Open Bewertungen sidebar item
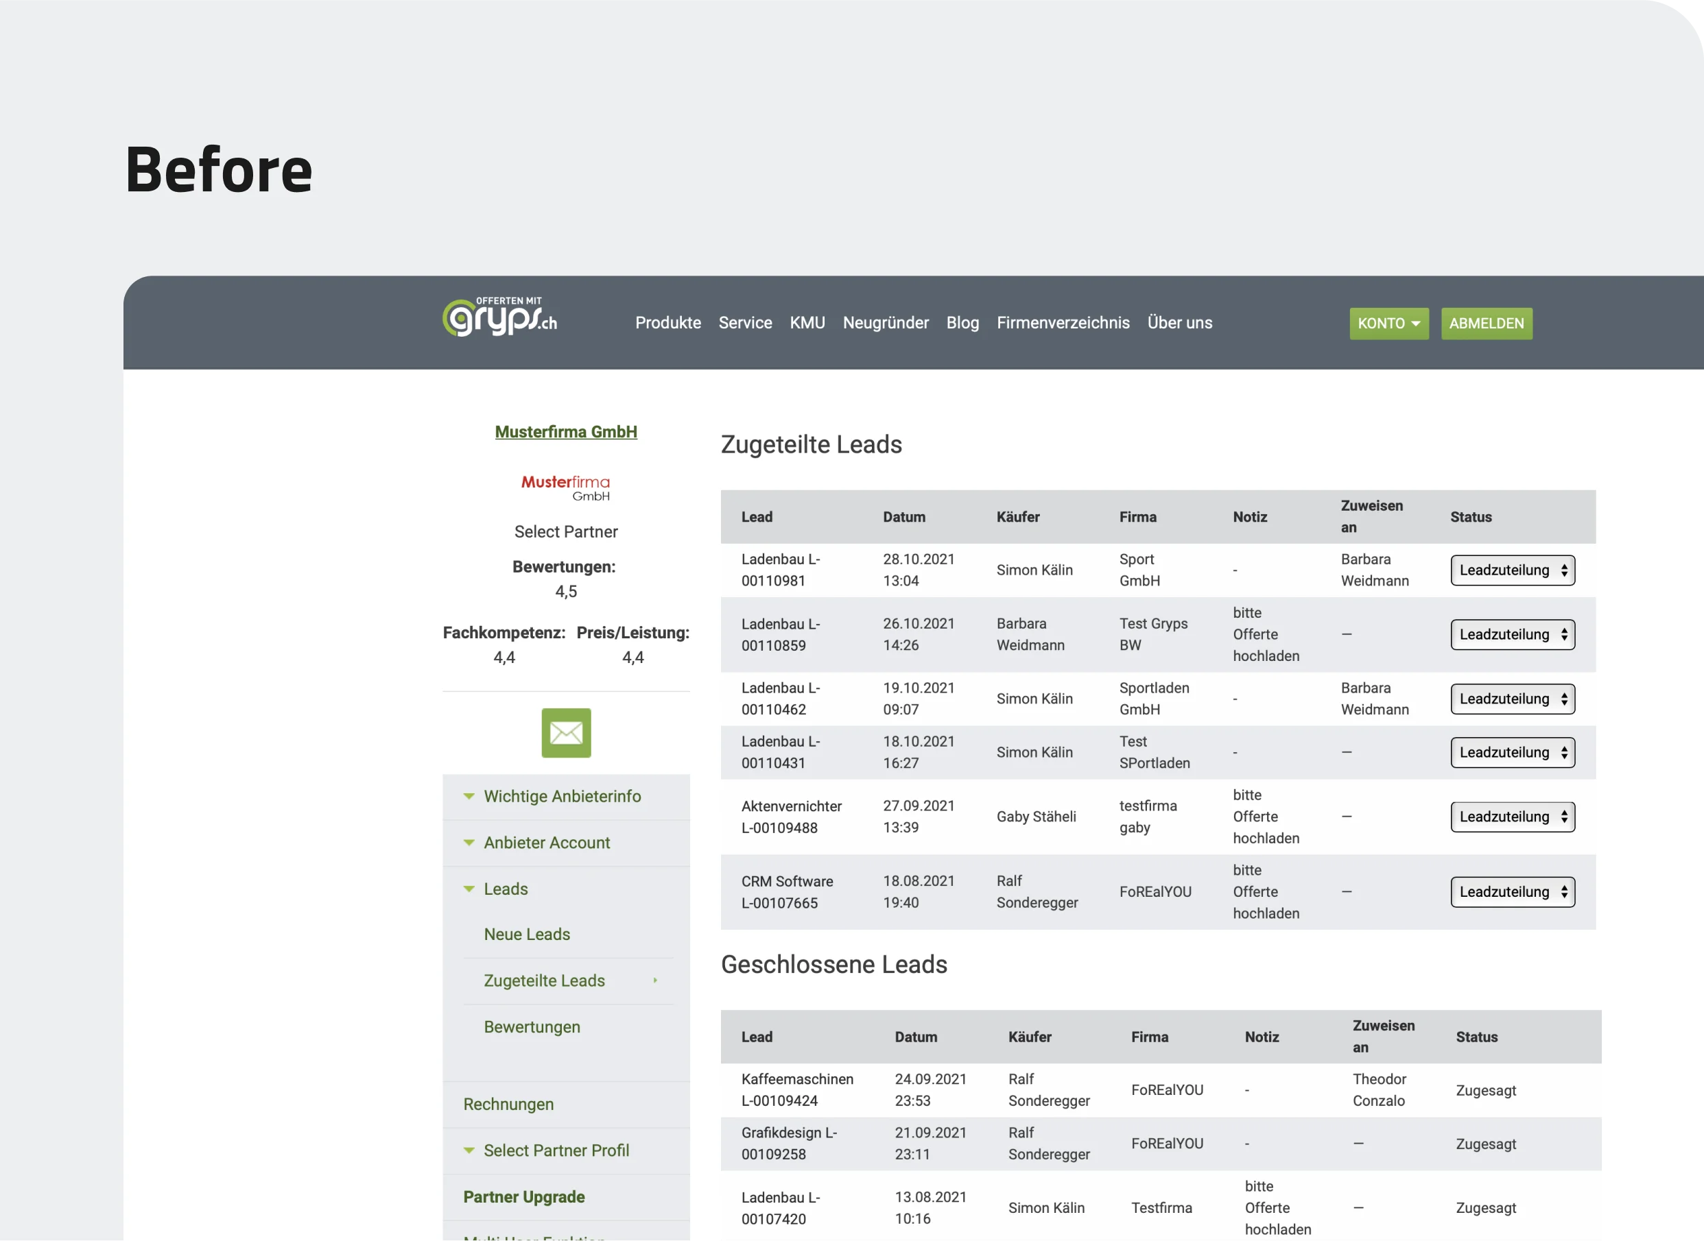 click(x=532, y=1027)
